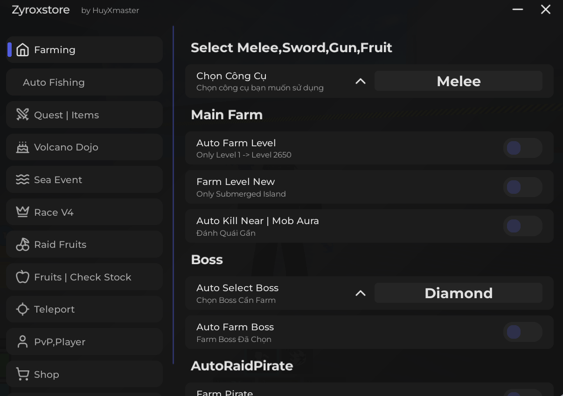The width and height of the screenshot is (563, 396).
Task: Click the apple icon for Fruits stock
Action: (x=22, y=277)
